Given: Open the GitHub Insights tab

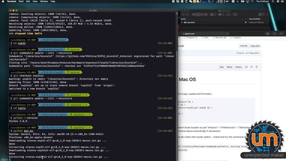Looking at the screenshot, I should (x=236, y=38).
